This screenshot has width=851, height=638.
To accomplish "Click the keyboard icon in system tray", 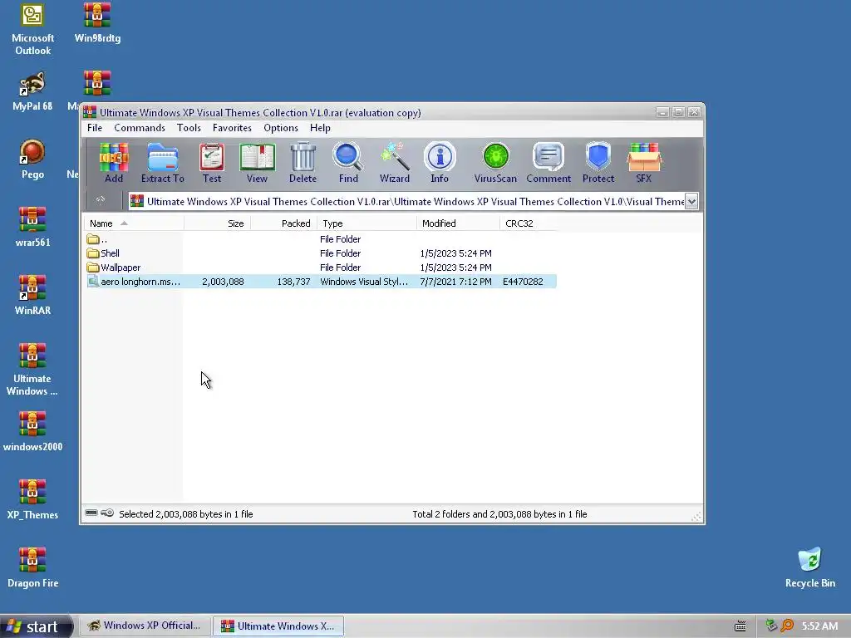I will pyautogui.click(x=740, y=626).
